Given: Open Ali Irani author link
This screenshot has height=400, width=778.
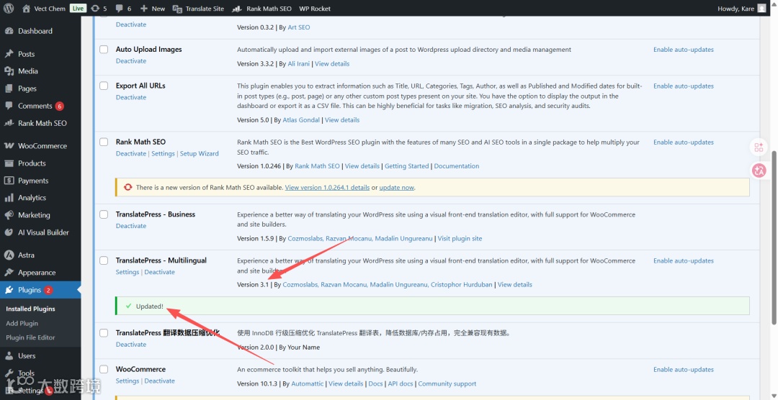Looking at the screenshot, I should (299, 63).
